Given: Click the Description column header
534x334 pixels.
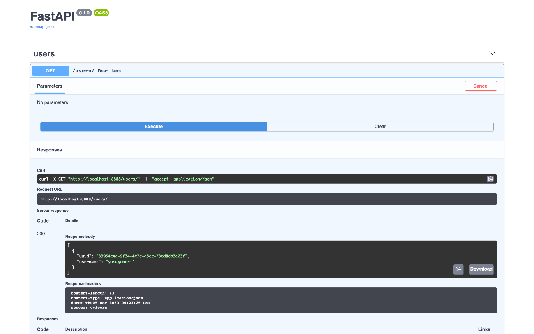Looking at the screenshot, I should click(76, 329).
